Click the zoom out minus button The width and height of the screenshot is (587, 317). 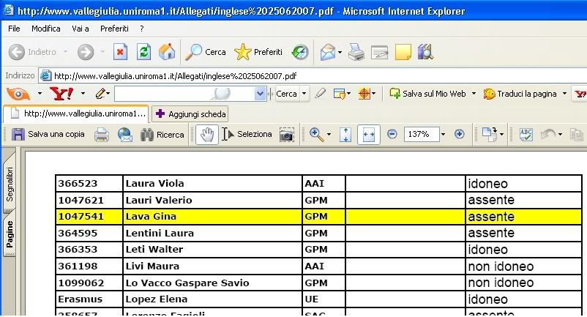tap(392, 135)
